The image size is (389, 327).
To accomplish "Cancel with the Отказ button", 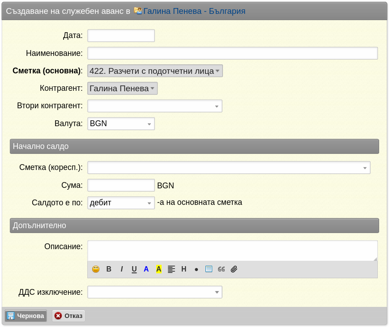I will 68,316.
